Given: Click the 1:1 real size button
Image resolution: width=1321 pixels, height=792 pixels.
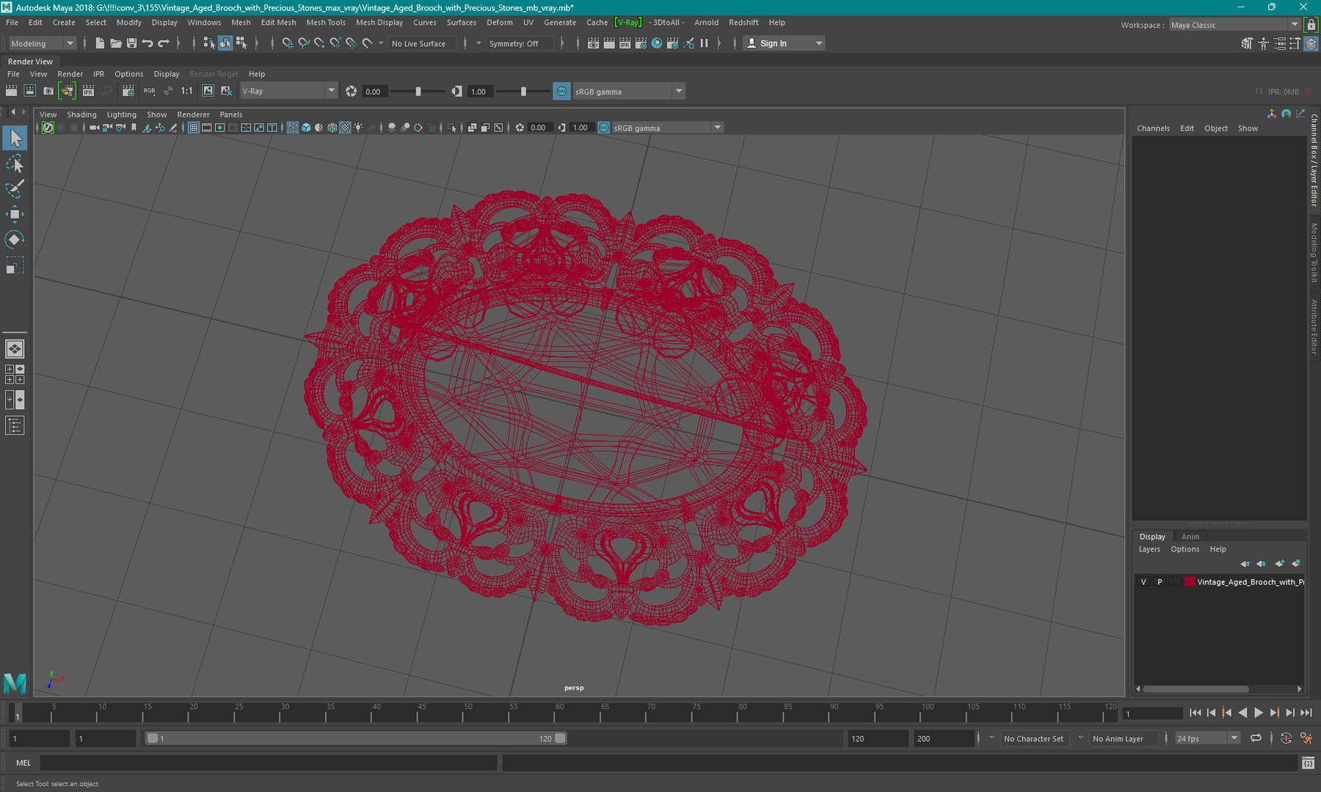Looking at the screenshot, I should click(187, 91).
